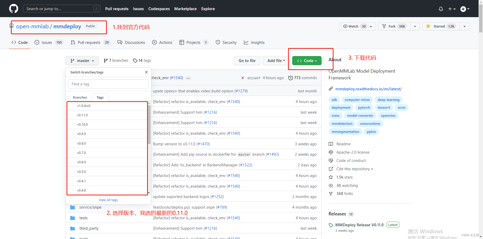Open the open-mmlab owner link
Image resolution: width=483 pixels, height=239 pixels.
pyautogui.click(x=32, y=26)
